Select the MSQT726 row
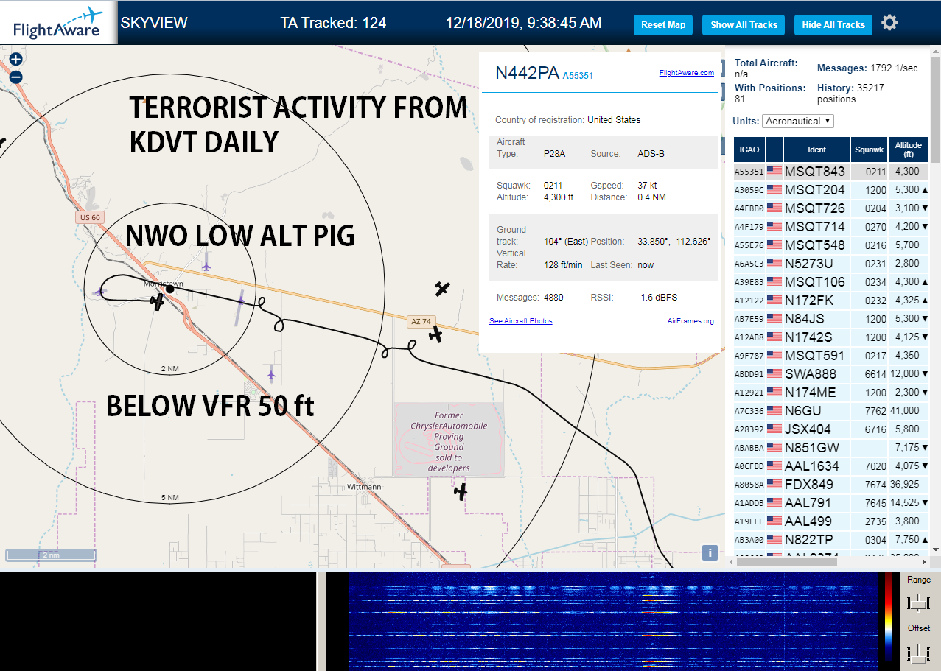 [831, 208]
